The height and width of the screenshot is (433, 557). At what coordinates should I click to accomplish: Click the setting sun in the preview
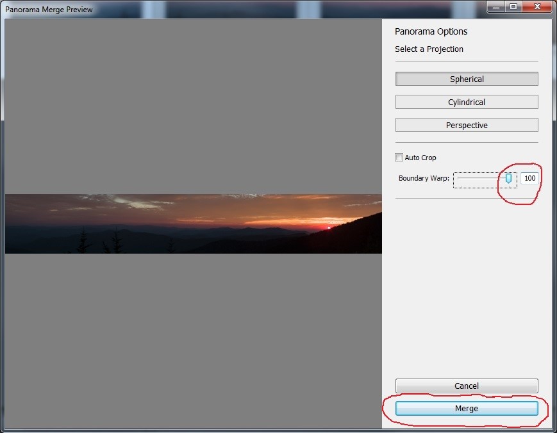coord(329,227)
